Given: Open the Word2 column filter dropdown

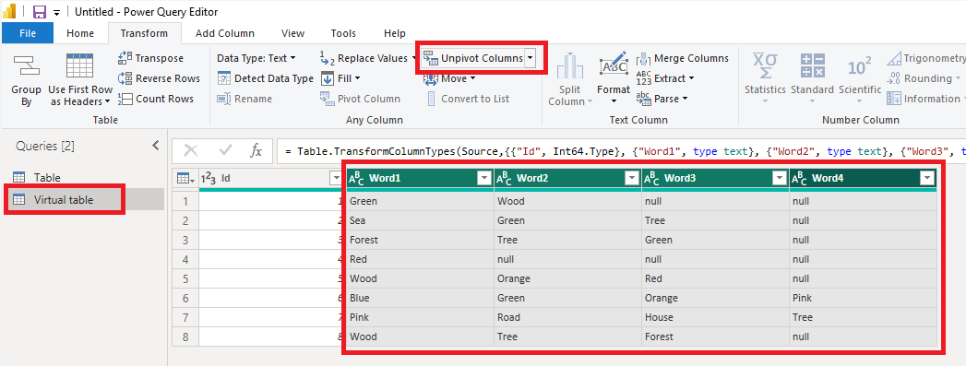Looking at the screenshot, I should (632, 178).
